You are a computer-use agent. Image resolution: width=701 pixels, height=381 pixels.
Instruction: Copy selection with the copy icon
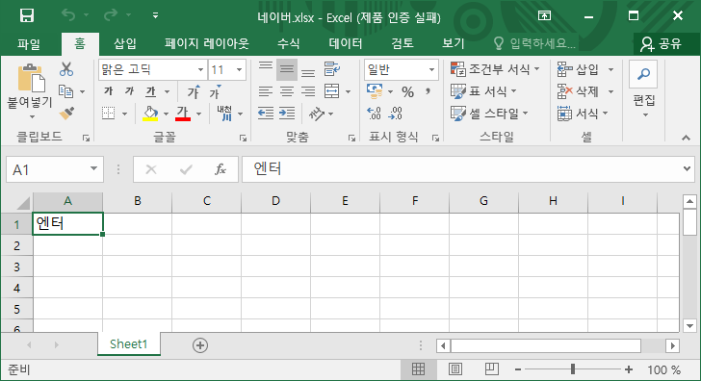66,91
